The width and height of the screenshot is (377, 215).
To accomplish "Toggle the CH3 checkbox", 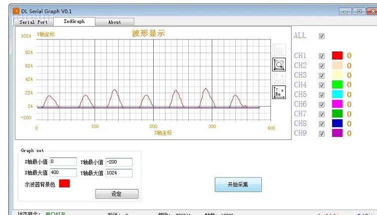I will pos(321,75).
